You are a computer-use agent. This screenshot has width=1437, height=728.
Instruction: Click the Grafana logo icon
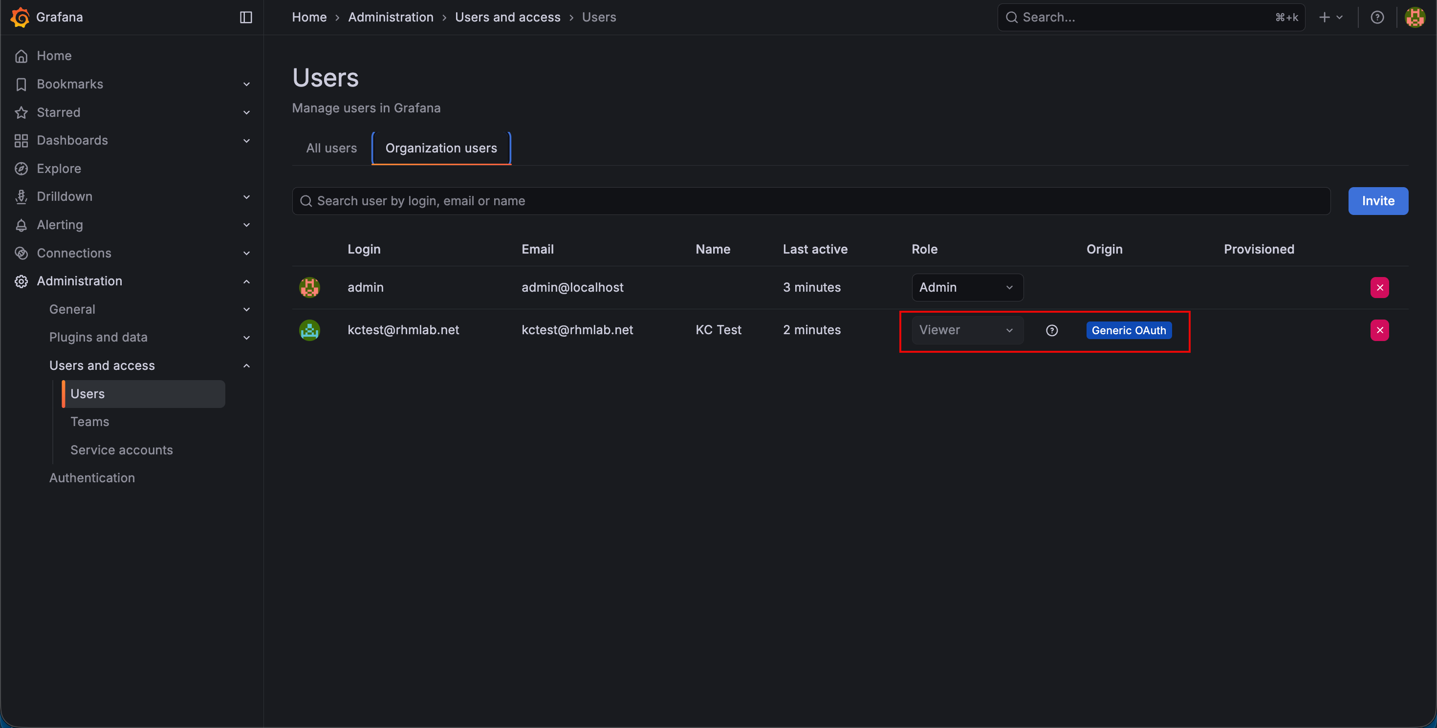click(x=21, y=17)
